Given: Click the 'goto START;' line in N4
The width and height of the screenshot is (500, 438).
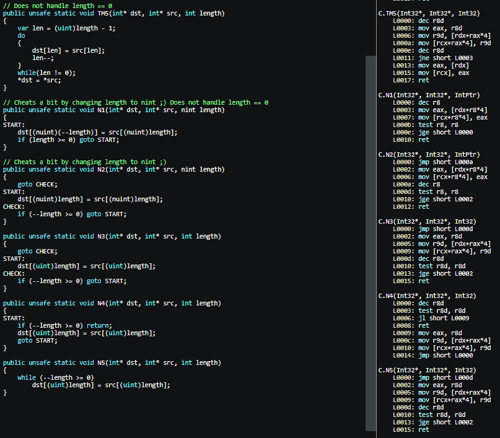Looking at the screenshot, I should coord(37,341).
